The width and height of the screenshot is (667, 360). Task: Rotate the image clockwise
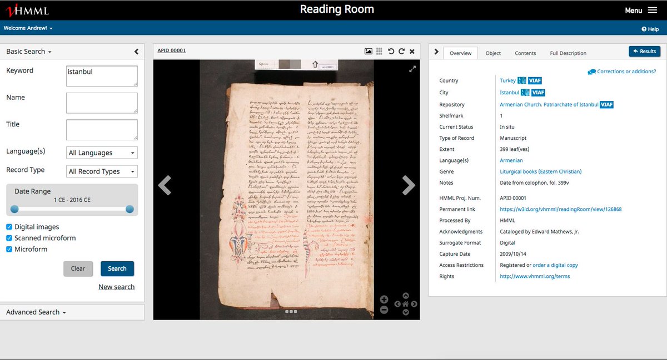(401, 51)
